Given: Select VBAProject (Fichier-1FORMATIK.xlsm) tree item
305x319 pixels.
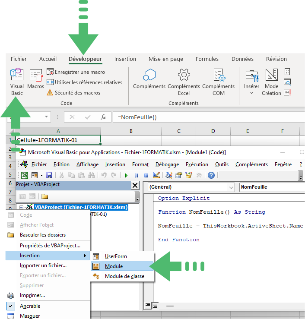Looking at the screenshot, I should pos(81,207).
